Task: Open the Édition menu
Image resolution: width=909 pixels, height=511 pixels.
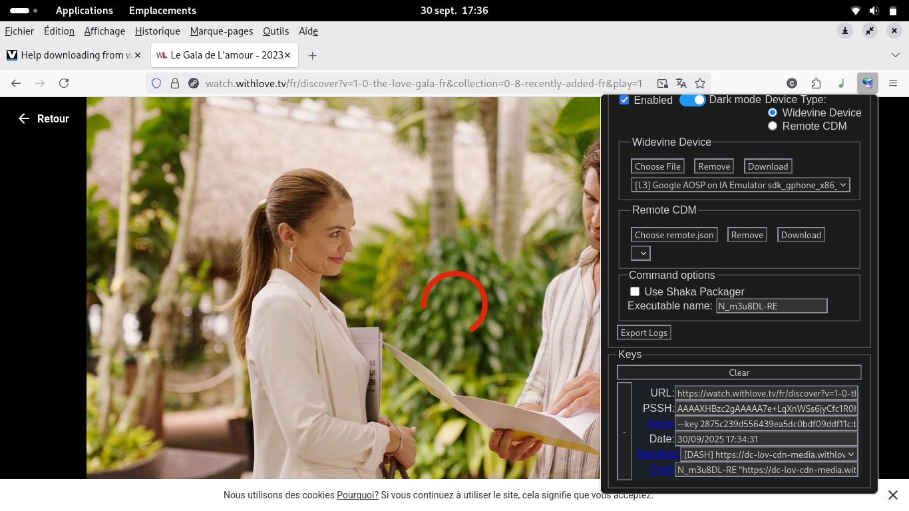Action: click(x=59, y=31)
